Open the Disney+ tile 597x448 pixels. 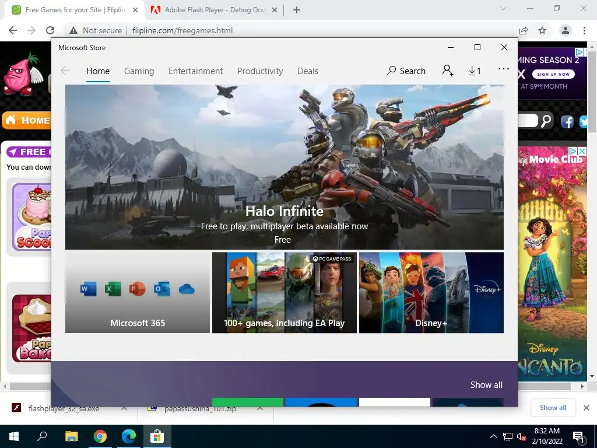431,293
